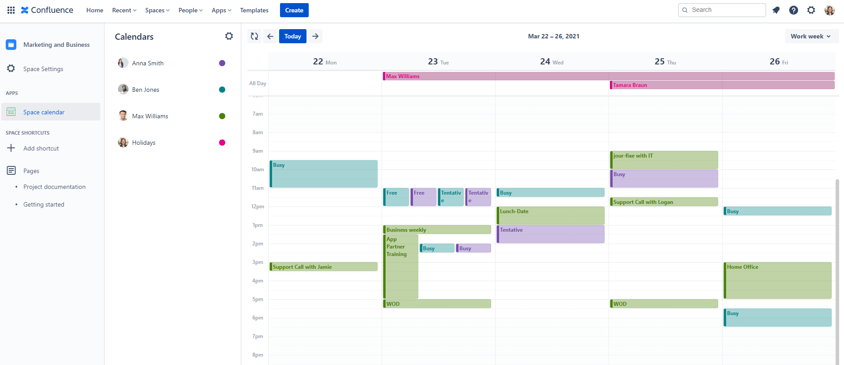Image resolution: width=844 pixels, height=365 pixels.
Task: Expand the Recent dropdown menu
Action: tap(124, 10)
